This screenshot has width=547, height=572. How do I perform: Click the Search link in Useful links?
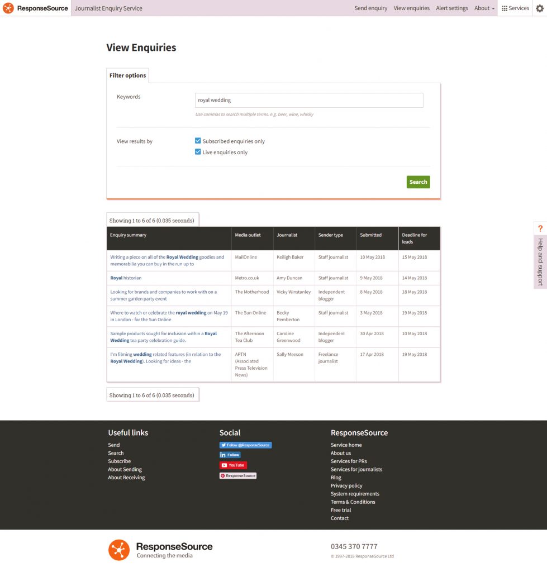click(116, 453)
